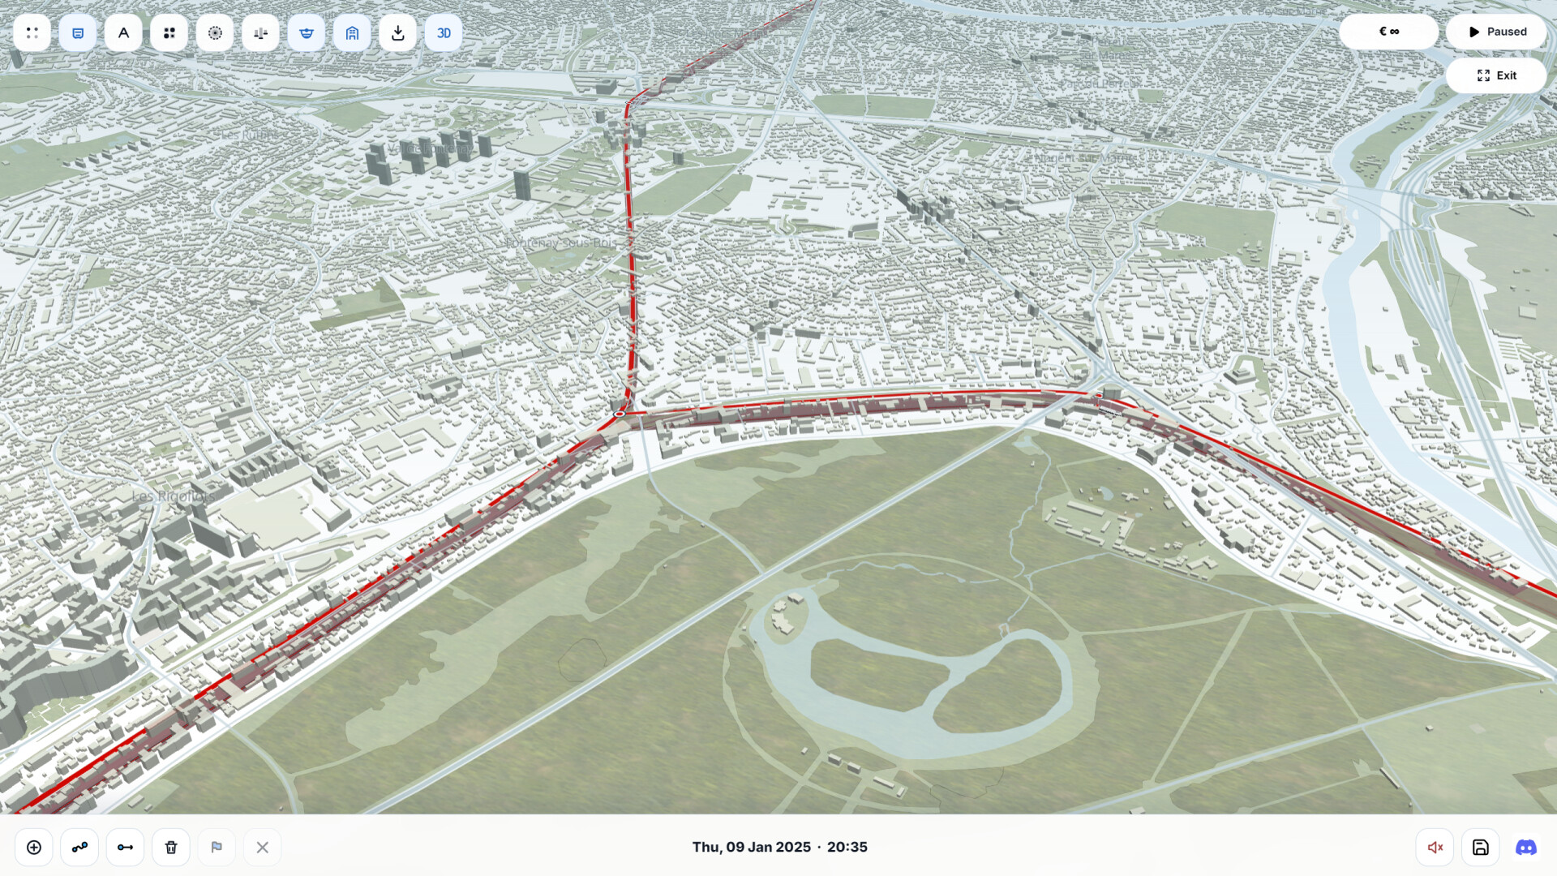1557x876 pixels.
Task: Open the Discord link icon
Action: (x=1526, y=847)
